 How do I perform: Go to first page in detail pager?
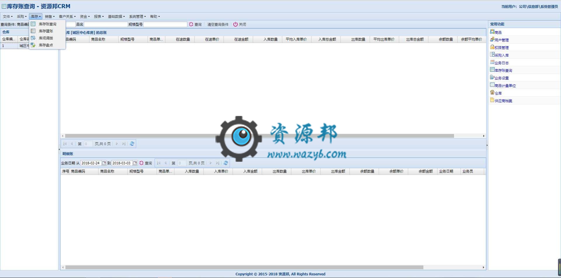(x=159, y=163)
